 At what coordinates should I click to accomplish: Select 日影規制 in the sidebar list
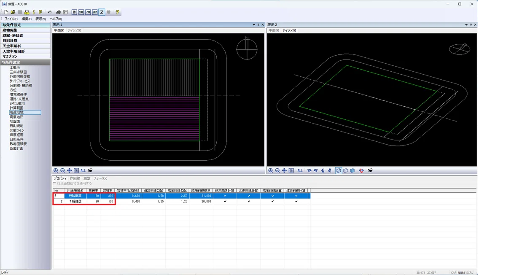(x=16, y=126)
